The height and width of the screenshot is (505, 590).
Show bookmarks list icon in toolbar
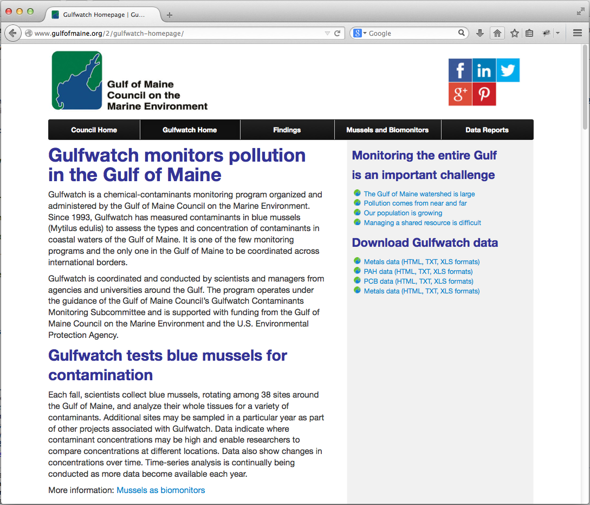coord(529,33)
